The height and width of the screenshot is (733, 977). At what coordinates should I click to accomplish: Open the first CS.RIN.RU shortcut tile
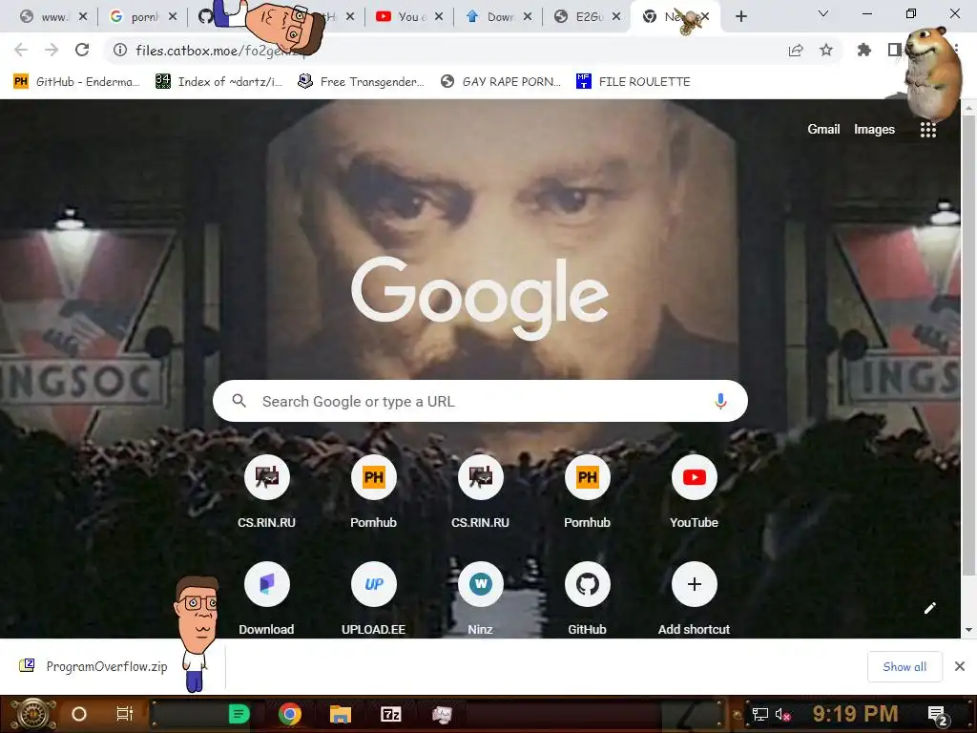click(x=267, y=492)
